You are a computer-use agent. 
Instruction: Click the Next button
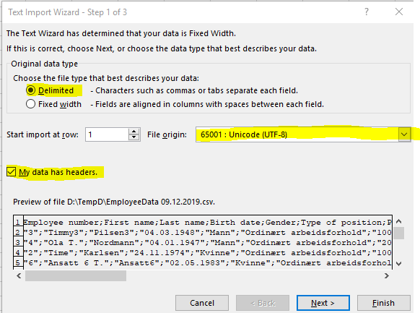pos(323,303)
